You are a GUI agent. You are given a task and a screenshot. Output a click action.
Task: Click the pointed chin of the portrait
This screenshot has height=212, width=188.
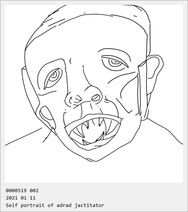click(96, 160)
